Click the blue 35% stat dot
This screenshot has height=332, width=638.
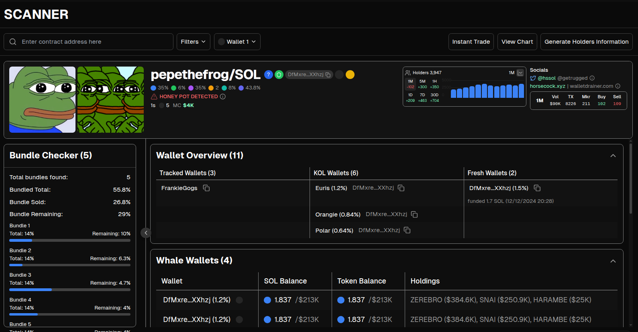click(x=153, y=88)
